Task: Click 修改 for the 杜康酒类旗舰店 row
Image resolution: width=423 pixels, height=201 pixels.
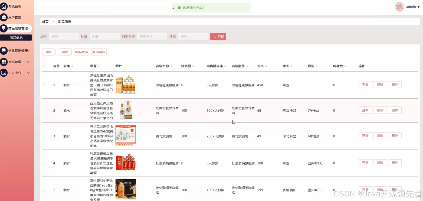Action: tap(380, 163)
